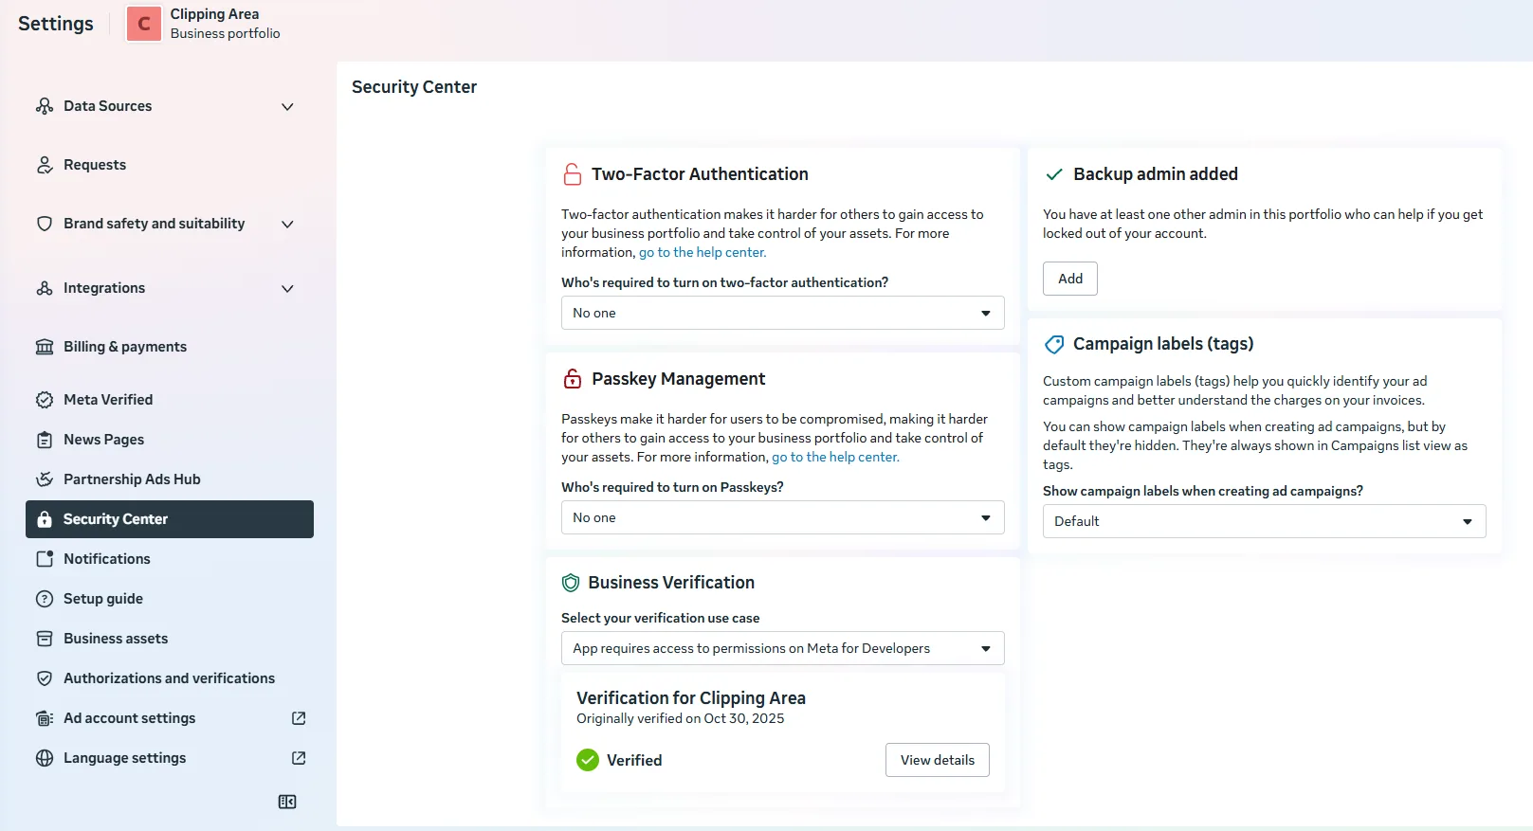Click the Integrations sidebar icon
The height and width of the screenshot is (831, 1533).
(45, 288)
